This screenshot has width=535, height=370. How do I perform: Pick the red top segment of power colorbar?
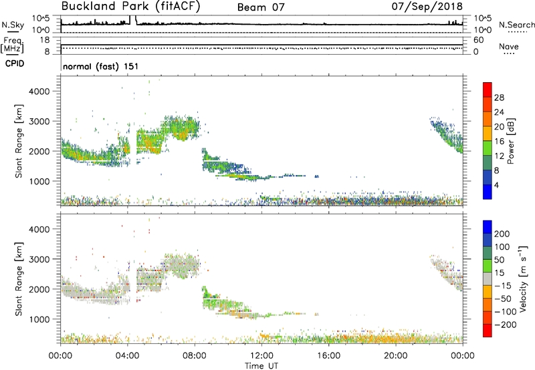488,89
